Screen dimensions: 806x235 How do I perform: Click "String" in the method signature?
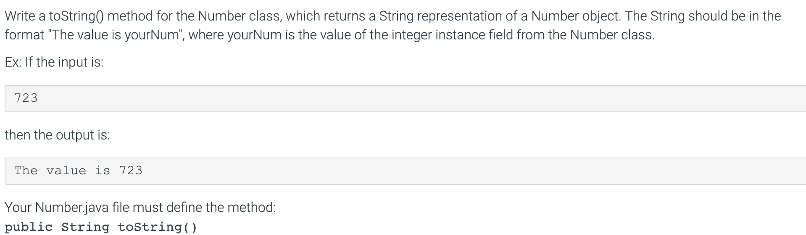85,227
